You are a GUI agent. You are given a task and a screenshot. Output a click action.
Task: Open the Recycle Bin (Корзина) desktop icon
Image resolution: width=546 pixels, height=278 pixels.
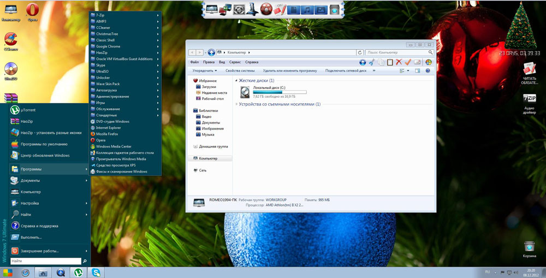pos(529,247)
